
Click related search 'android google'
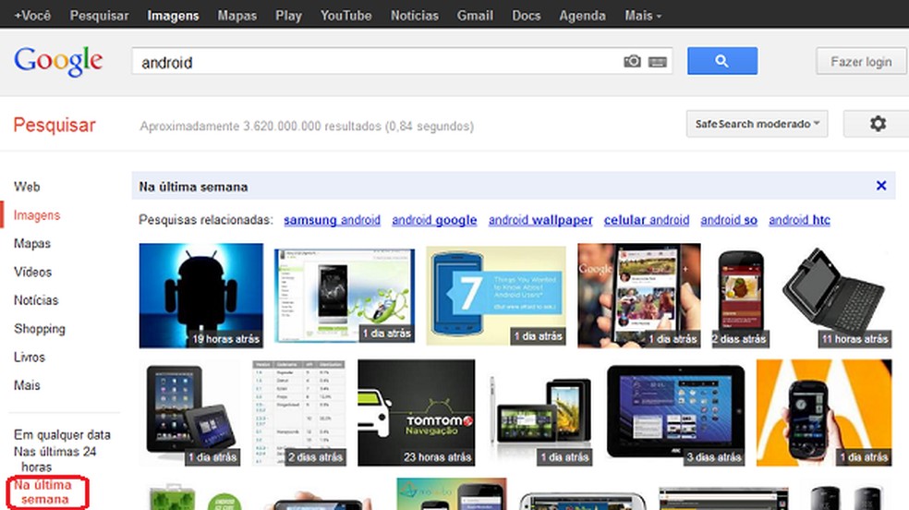pos(434,220)
